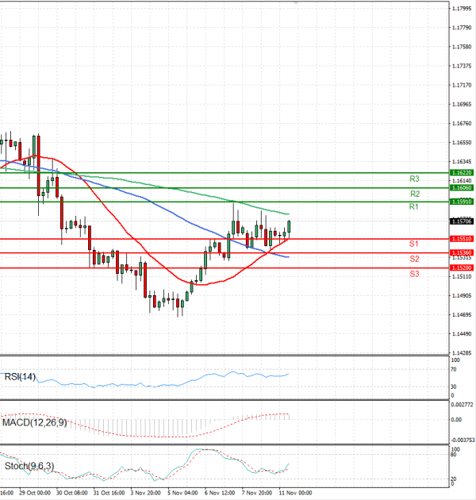Click the green 1.16060 price tag
The image size is (476, 500).
click(x=461, y=187)
